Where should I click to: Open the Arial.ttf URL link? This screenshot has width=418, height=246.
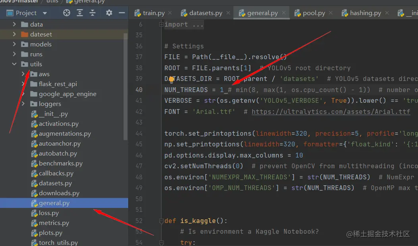[x=331, y=111]
